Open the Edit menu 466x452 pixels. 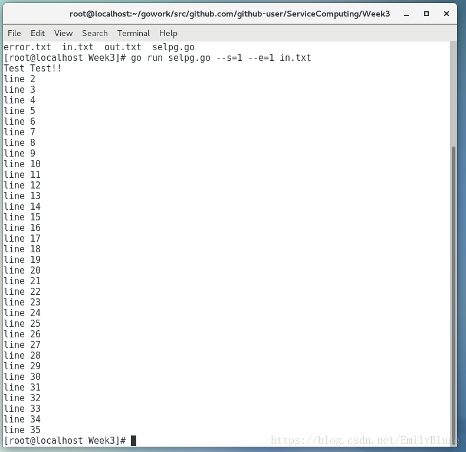pos(38,33)
